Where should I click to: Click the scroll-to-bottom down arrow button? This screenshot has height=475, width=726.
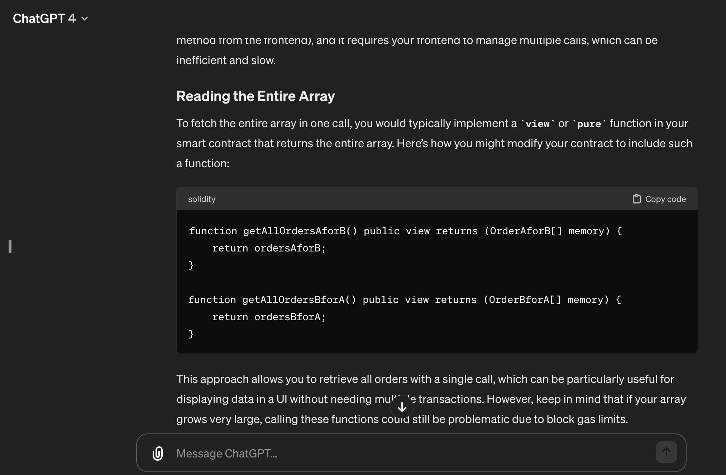pyautogui.click(x=402, y=407)
